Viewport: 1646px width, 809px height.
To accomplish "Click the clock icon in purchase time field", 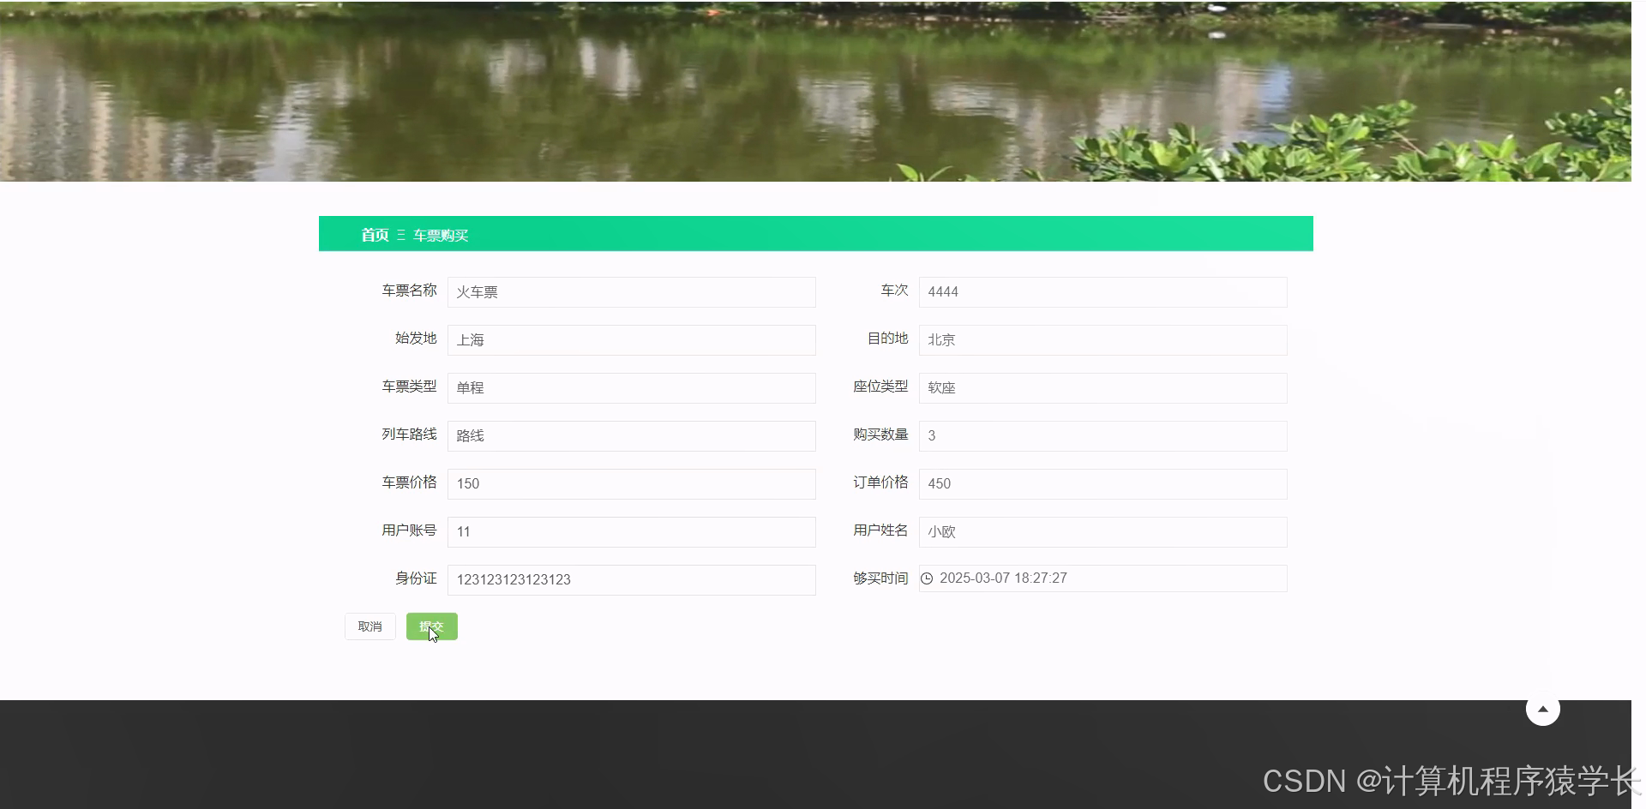I will point(927,578).
